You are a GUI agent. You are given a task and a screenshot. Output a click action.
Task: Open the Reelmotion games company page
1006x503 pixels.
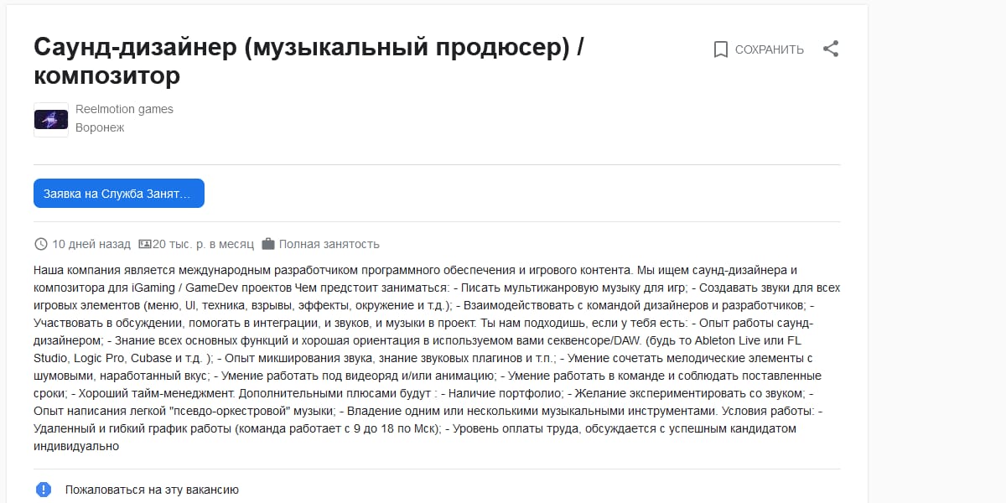(x=123, y=108)
